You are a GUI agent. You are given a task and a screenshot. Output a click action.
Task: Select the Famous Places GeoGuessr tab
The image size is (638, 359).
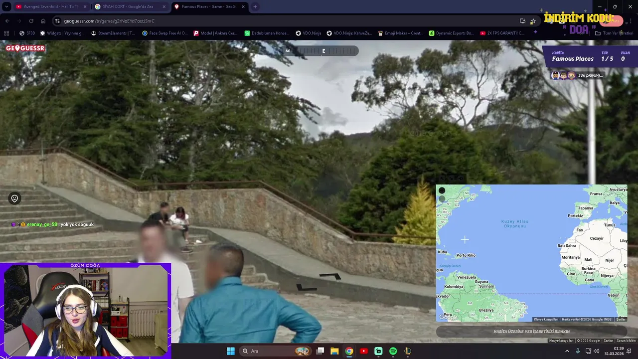[x=209, y=7]
